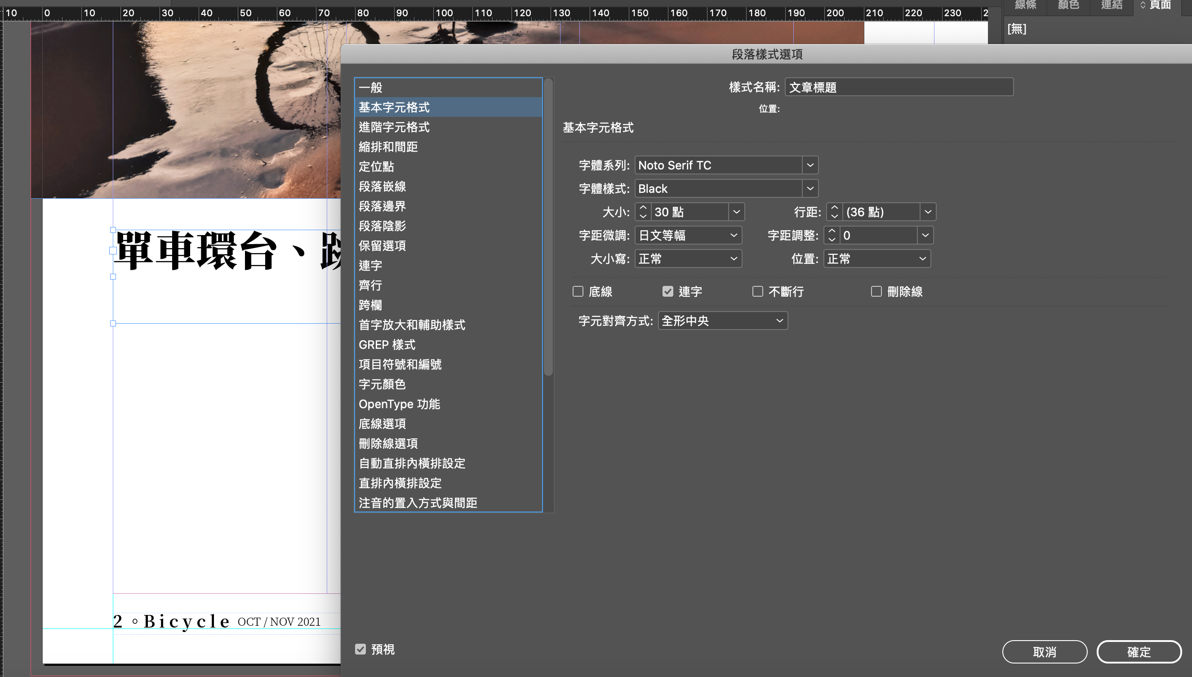Click the tracking (字距調整) stepper arrows
Viewport: 1192px width, 677px height.
coord(832,235)
